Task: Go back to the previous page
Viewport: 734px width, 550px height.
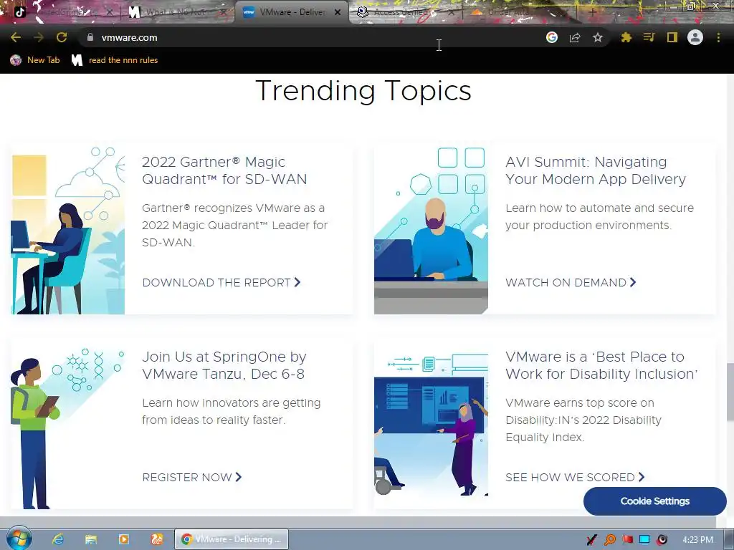Action: pos(16,37)
